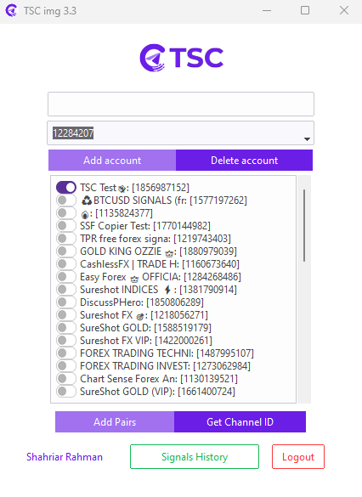Enable SureShot GOLD (VIP) toggle

(x=66, y=391)
